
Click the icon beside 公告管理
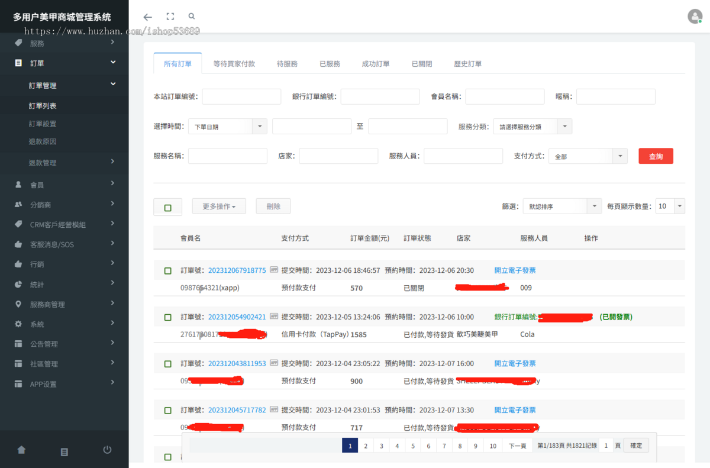tap(18, 344)
